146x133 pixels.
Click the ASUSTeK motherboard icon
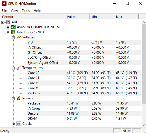pyautogui.click(x=13, y=27)
